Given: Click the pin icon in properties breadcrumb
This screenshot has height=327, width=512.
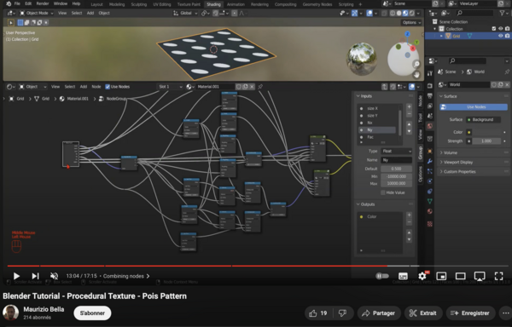Looking at the screenshot, I should (x=507, y=72).
